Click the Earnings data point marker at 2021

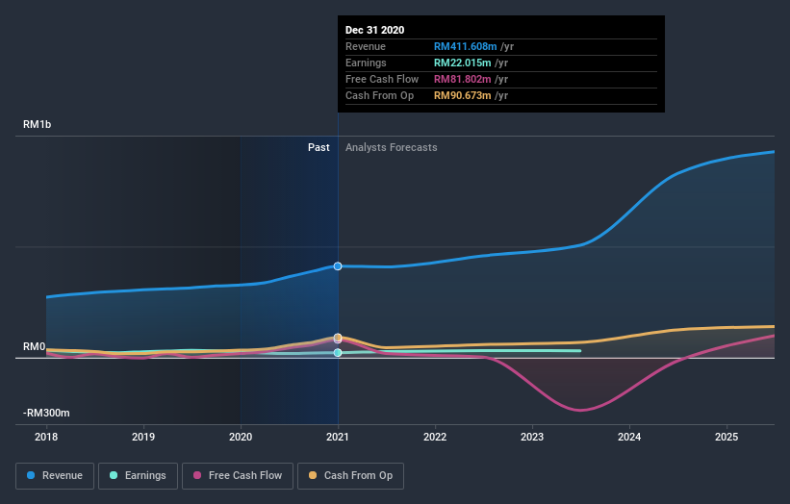point(338,352)
